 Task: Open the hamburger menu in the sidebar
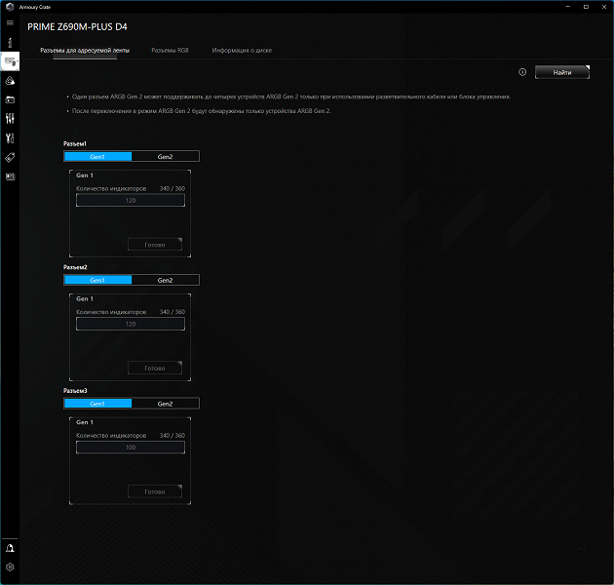[x=10, y=22]
